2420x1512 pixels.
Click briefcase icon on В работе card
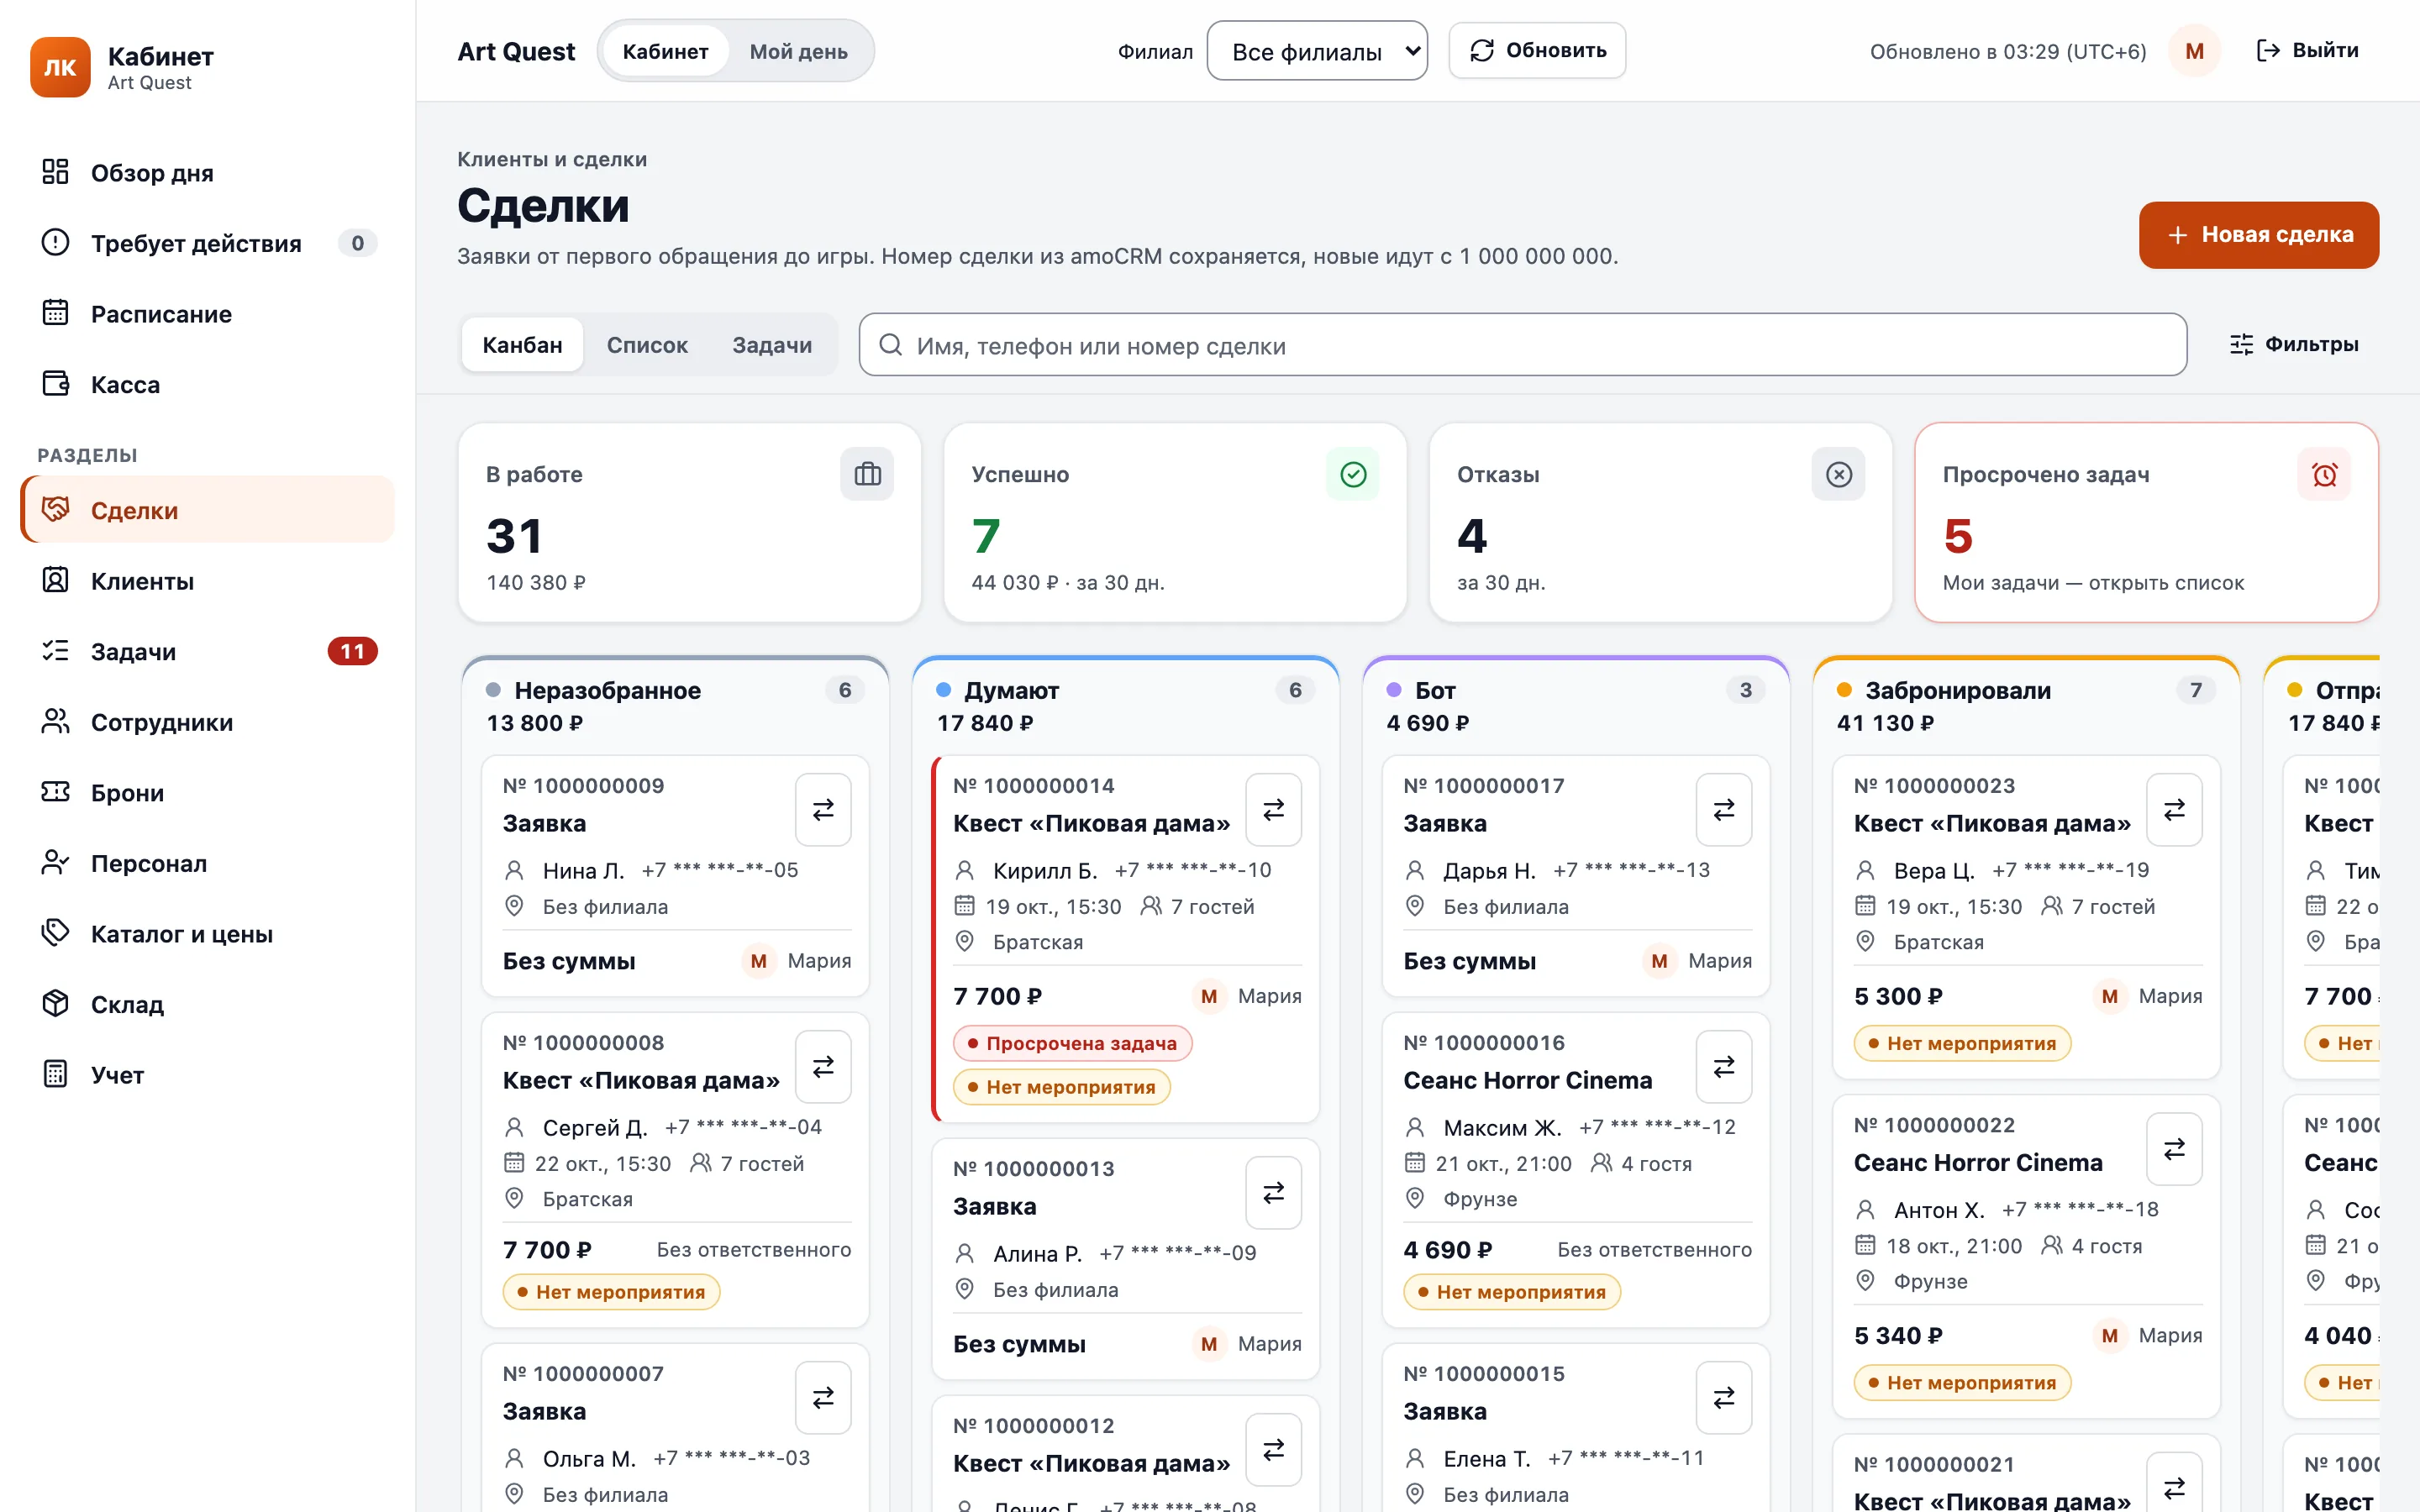(x=867, y=474)
